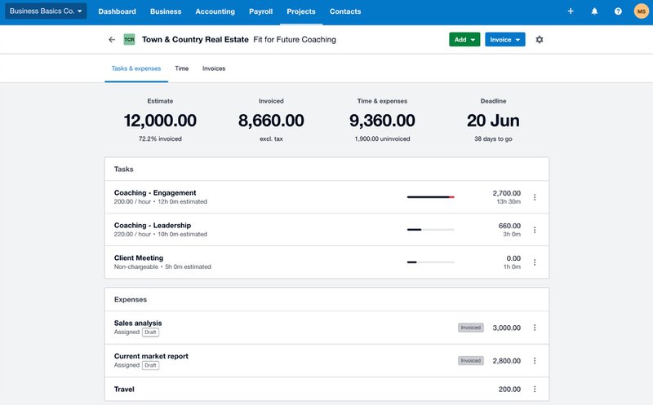Open the Accounting menu
The image size is (653, 405).
click(x=215, y=11)
